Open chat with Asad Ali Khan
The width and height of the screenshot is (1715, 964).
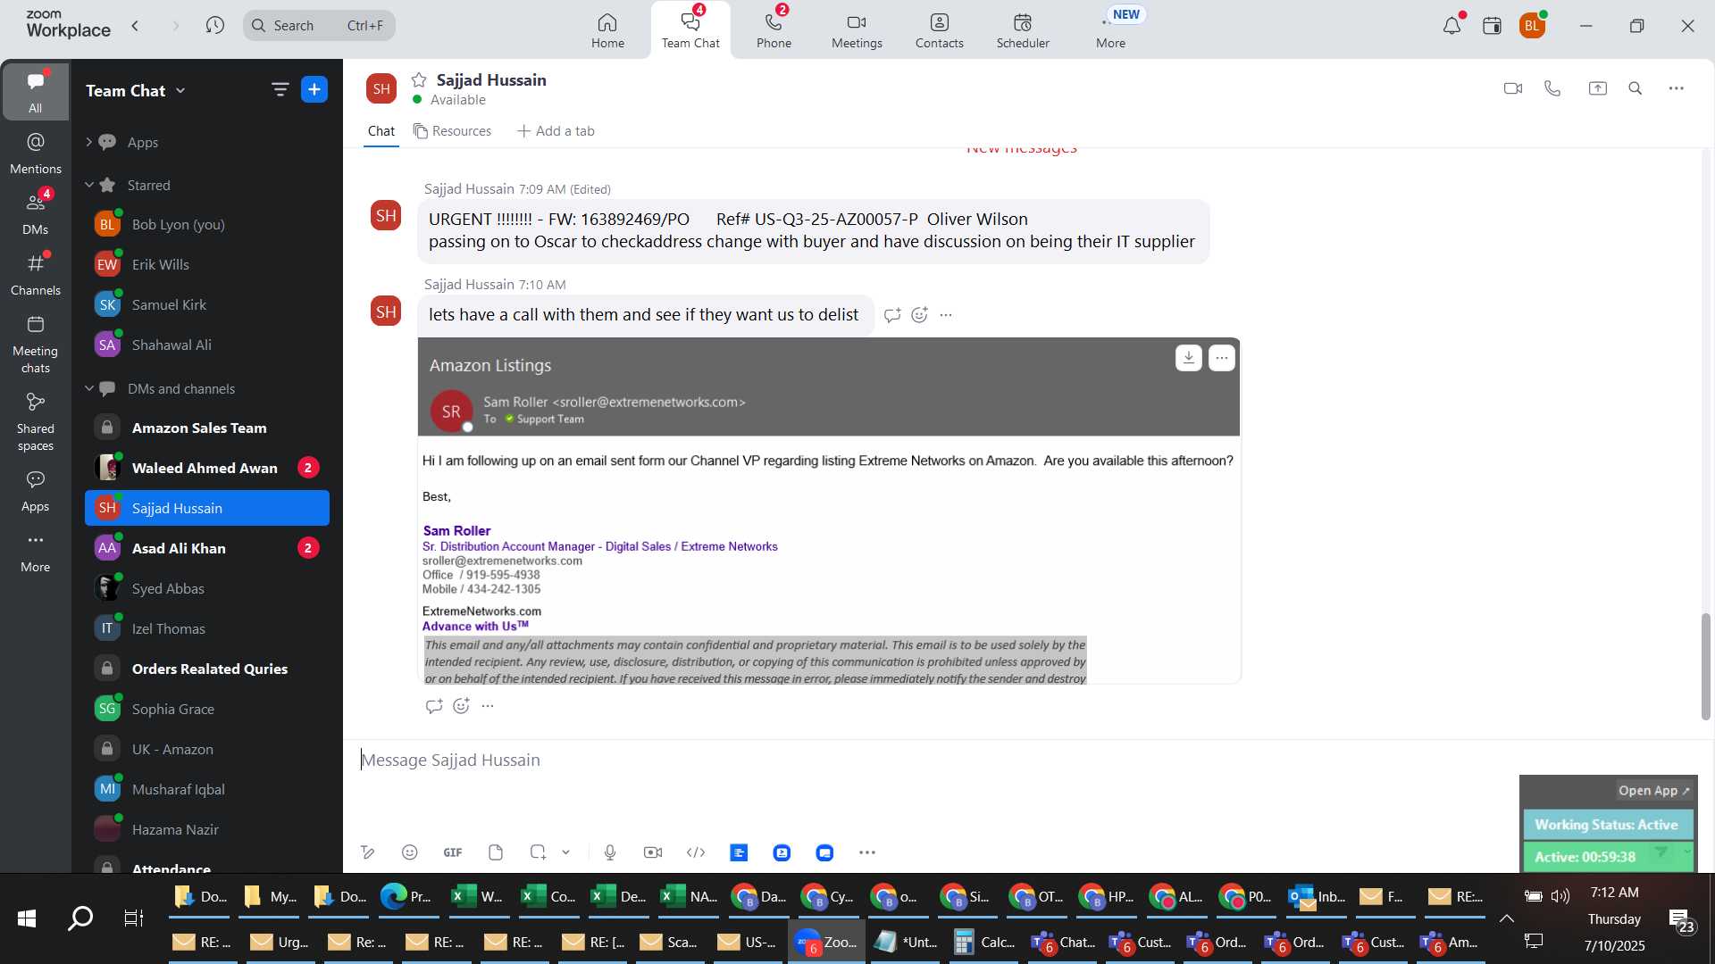[x=207, y=548]
